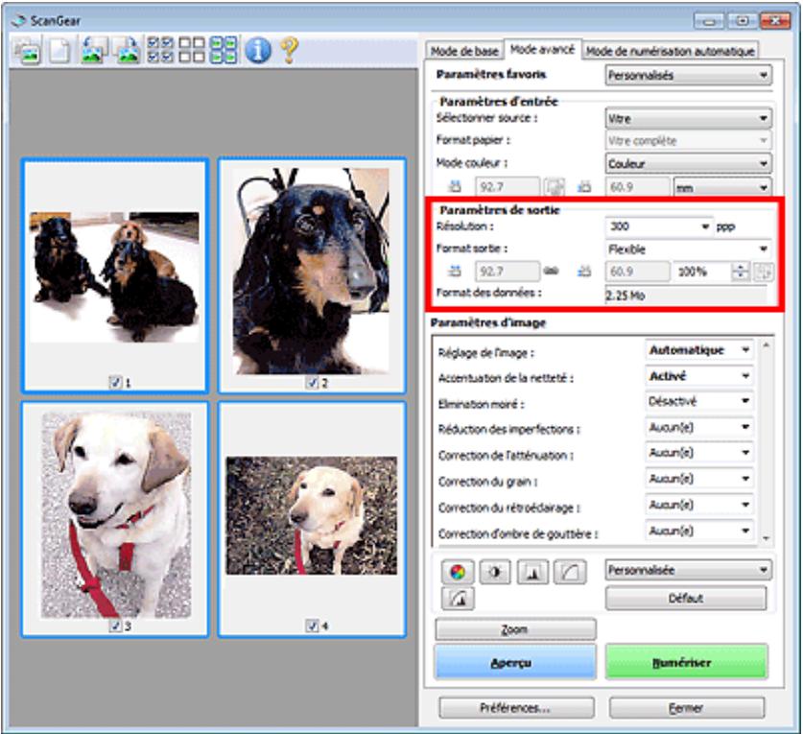Deselect all frames with the empty boxes icon

point(192,50)
